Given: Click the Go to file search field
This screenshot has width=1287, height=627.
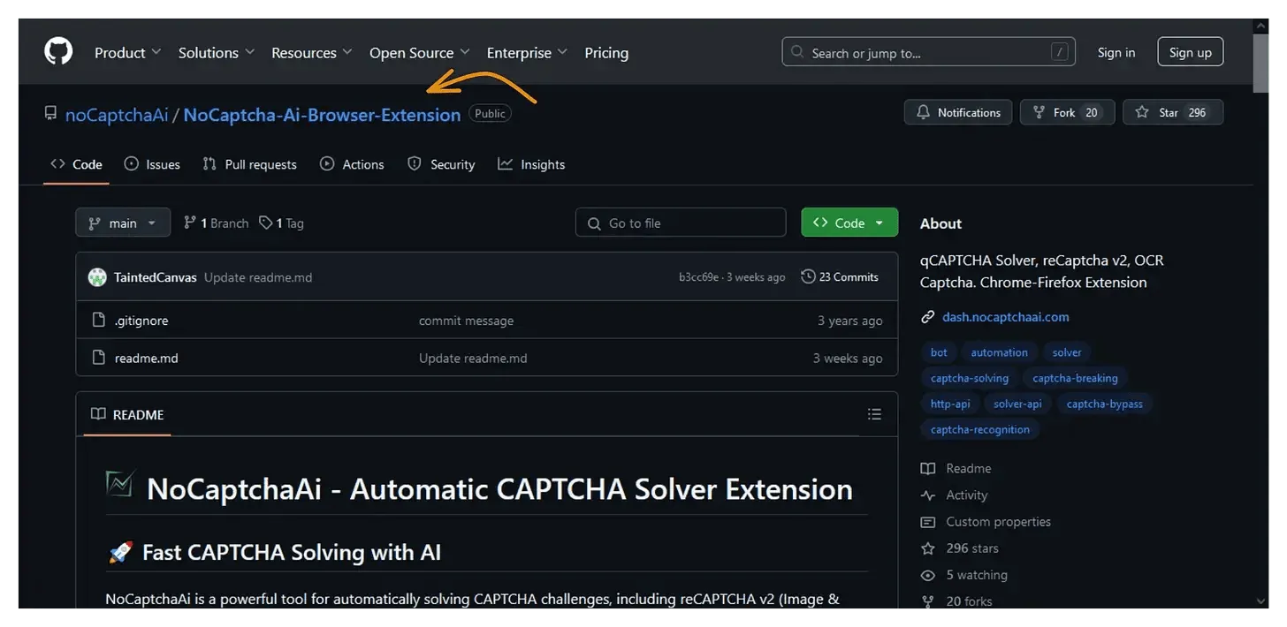Looking at the screenshot, I should point(681,223).
